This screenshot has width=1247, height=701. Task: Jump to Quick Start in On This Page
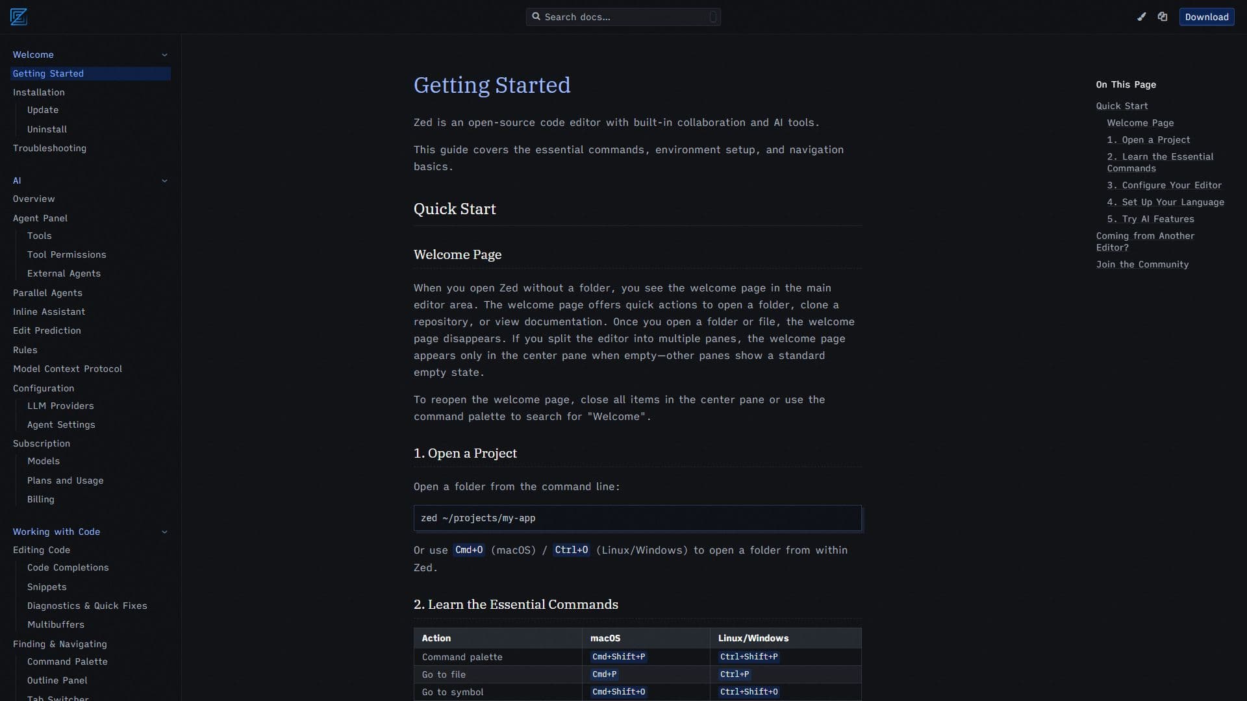pyautogui.click(x=1122, y=106)
